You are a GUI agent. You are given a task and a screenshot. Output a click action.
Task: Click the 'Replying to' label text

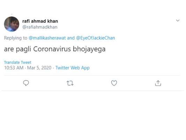(x=16, y=38)
